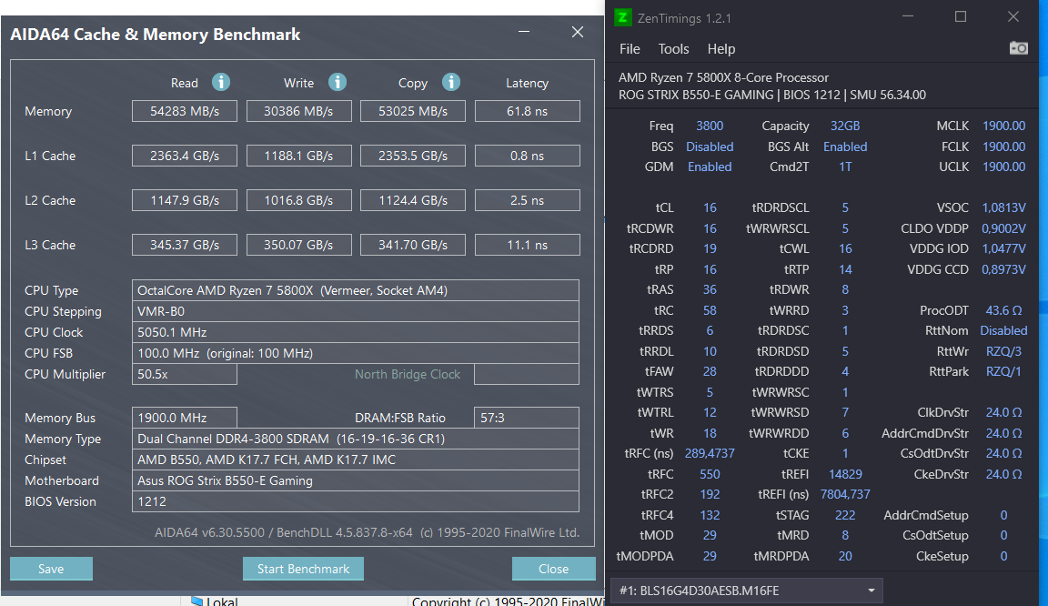The height and width of the screenshot is (606, 1048).
Task: Select Memory Read value 54283 MB/s
Action: (185, 111)
